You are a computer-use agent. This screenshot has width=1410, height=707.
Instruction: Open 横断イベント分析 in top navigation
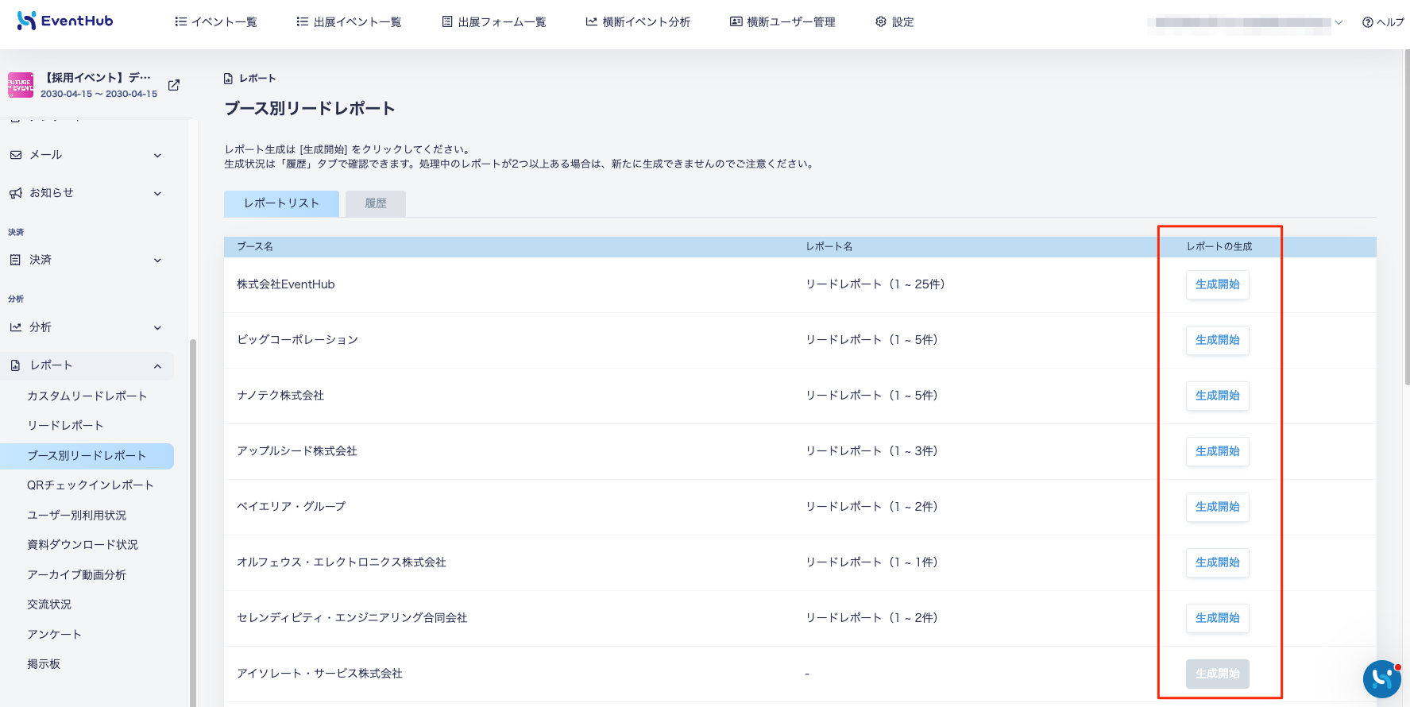pyautogui.click(x=638, y=22)
